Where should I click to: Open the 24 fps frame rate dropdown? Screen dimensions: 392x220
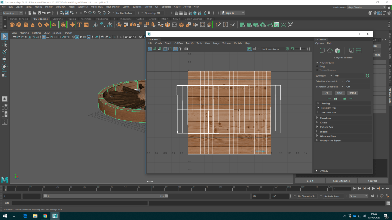click(358, 196)
